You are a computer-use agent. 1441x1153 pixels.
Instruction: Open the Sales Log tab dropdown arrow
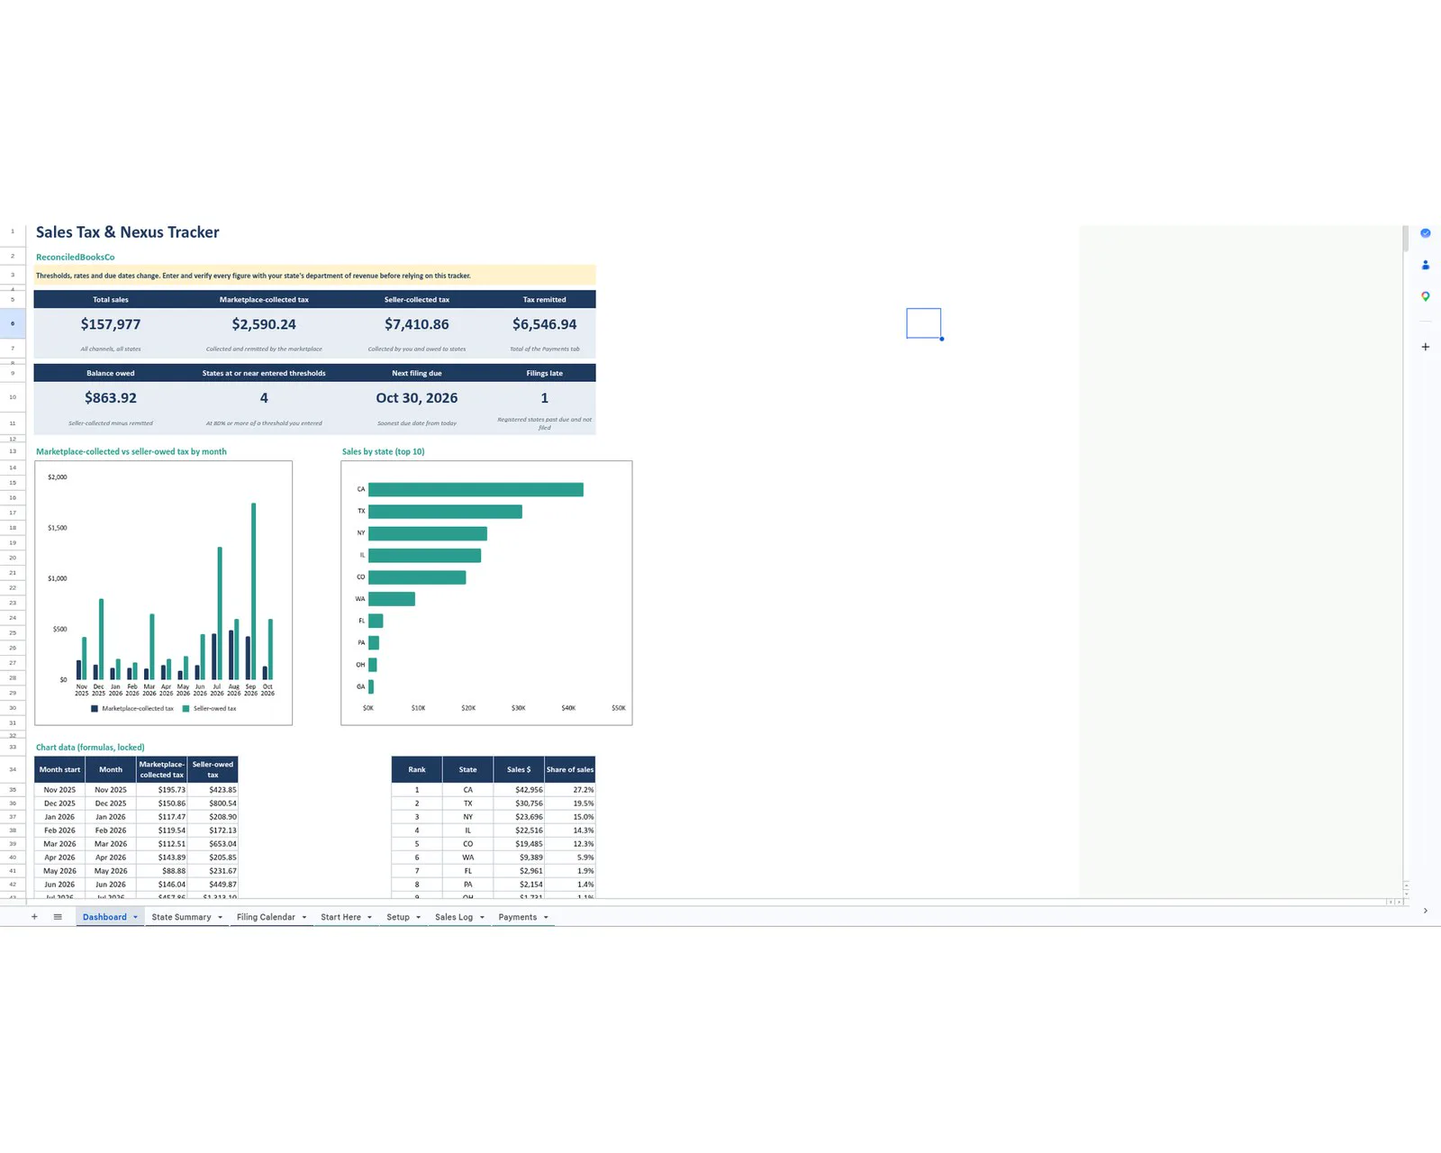(x=482, y=917)
